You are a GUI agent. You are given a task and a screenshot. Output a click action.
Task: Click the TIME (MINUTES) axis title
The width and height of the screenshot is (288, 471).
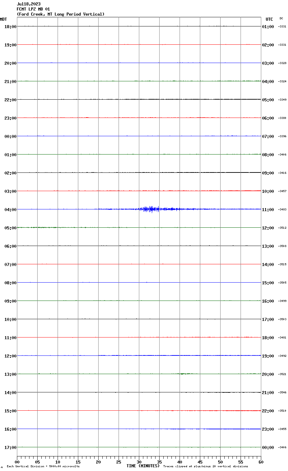pyautogui.click(x=143, y=466)
